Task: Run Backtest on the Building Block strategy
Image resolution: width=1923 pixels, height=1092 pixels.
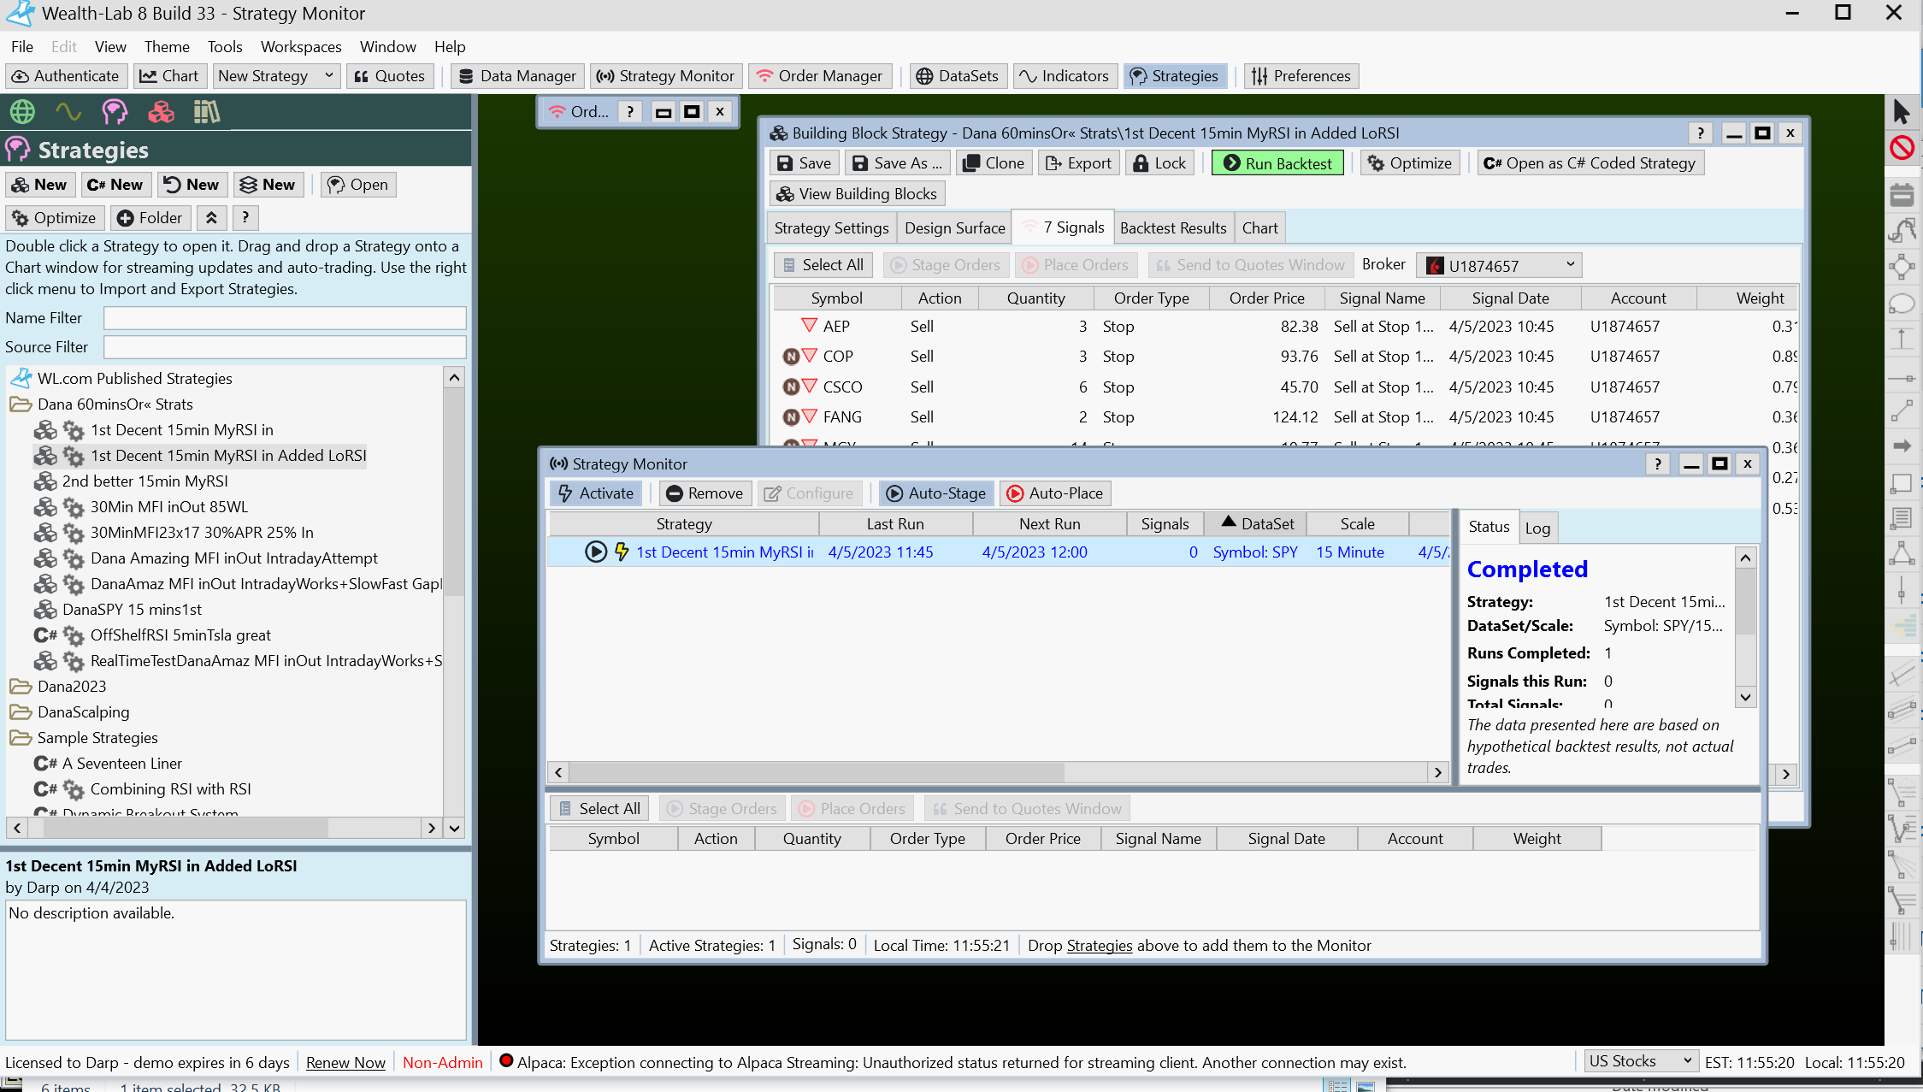Action: click(x=1277, y=163)
